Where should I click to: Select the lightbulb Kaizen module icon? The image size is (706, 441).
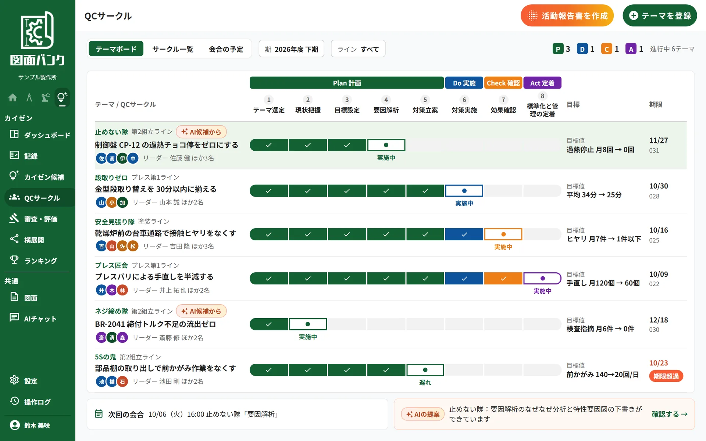pyautogui.click(x=62, y=97)
